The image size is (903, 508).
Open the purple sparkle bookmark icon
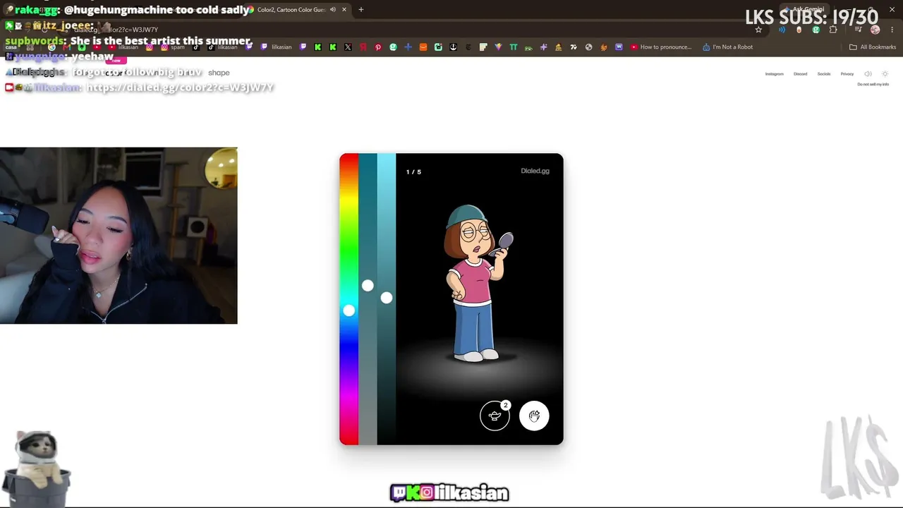[543, 47]
